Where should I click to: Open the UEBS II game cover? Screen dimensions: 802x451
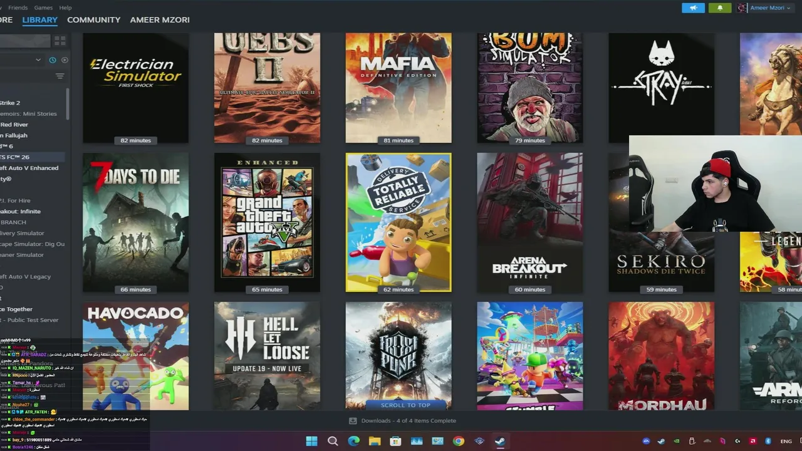click(x=267, y=88)
